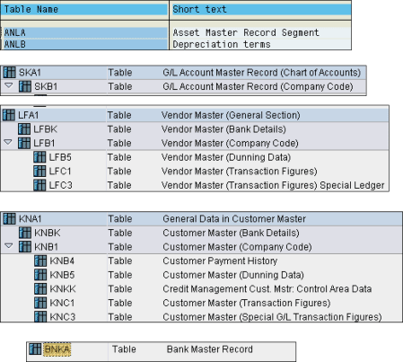
Task: Select the KNBK Bank Details row
Action: tap(202, 233)
